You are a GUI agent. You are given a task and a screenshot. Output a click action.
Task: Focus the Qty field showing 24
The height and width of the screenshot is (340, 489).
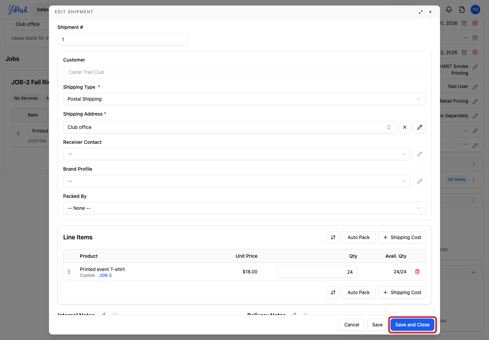click(x=317, y=272)
